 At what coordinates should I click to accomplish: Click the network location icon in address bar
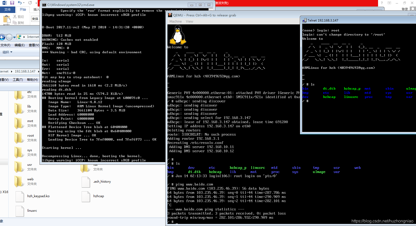[x=19, y=37]
